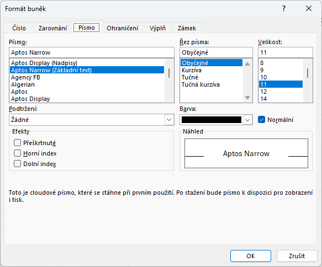Choose font size 14
The height and width of the screenshot is (267, 322).
click(x=281, y=99)
